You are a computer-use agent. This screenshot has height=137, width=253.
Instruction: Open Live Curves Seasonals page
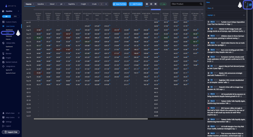(x=9, y=36)
